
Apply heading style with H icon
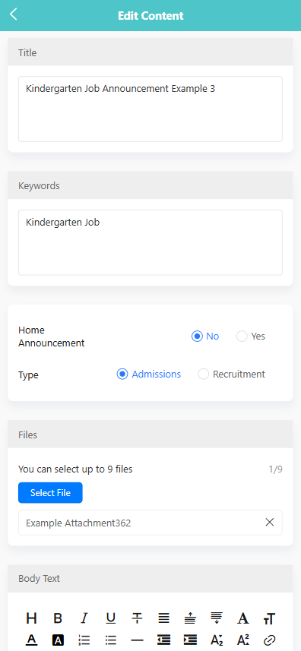[x=32, y=618]
